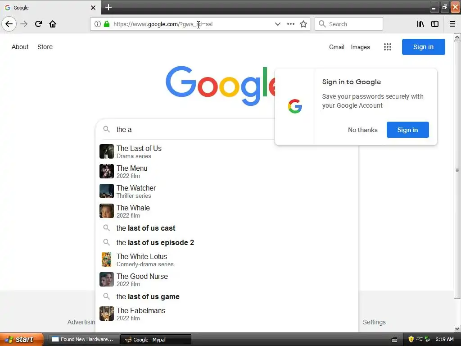Viewport: 461px width, 346px height.
Task: Select The Fabelmans suggestion
Action: (226, 314)
